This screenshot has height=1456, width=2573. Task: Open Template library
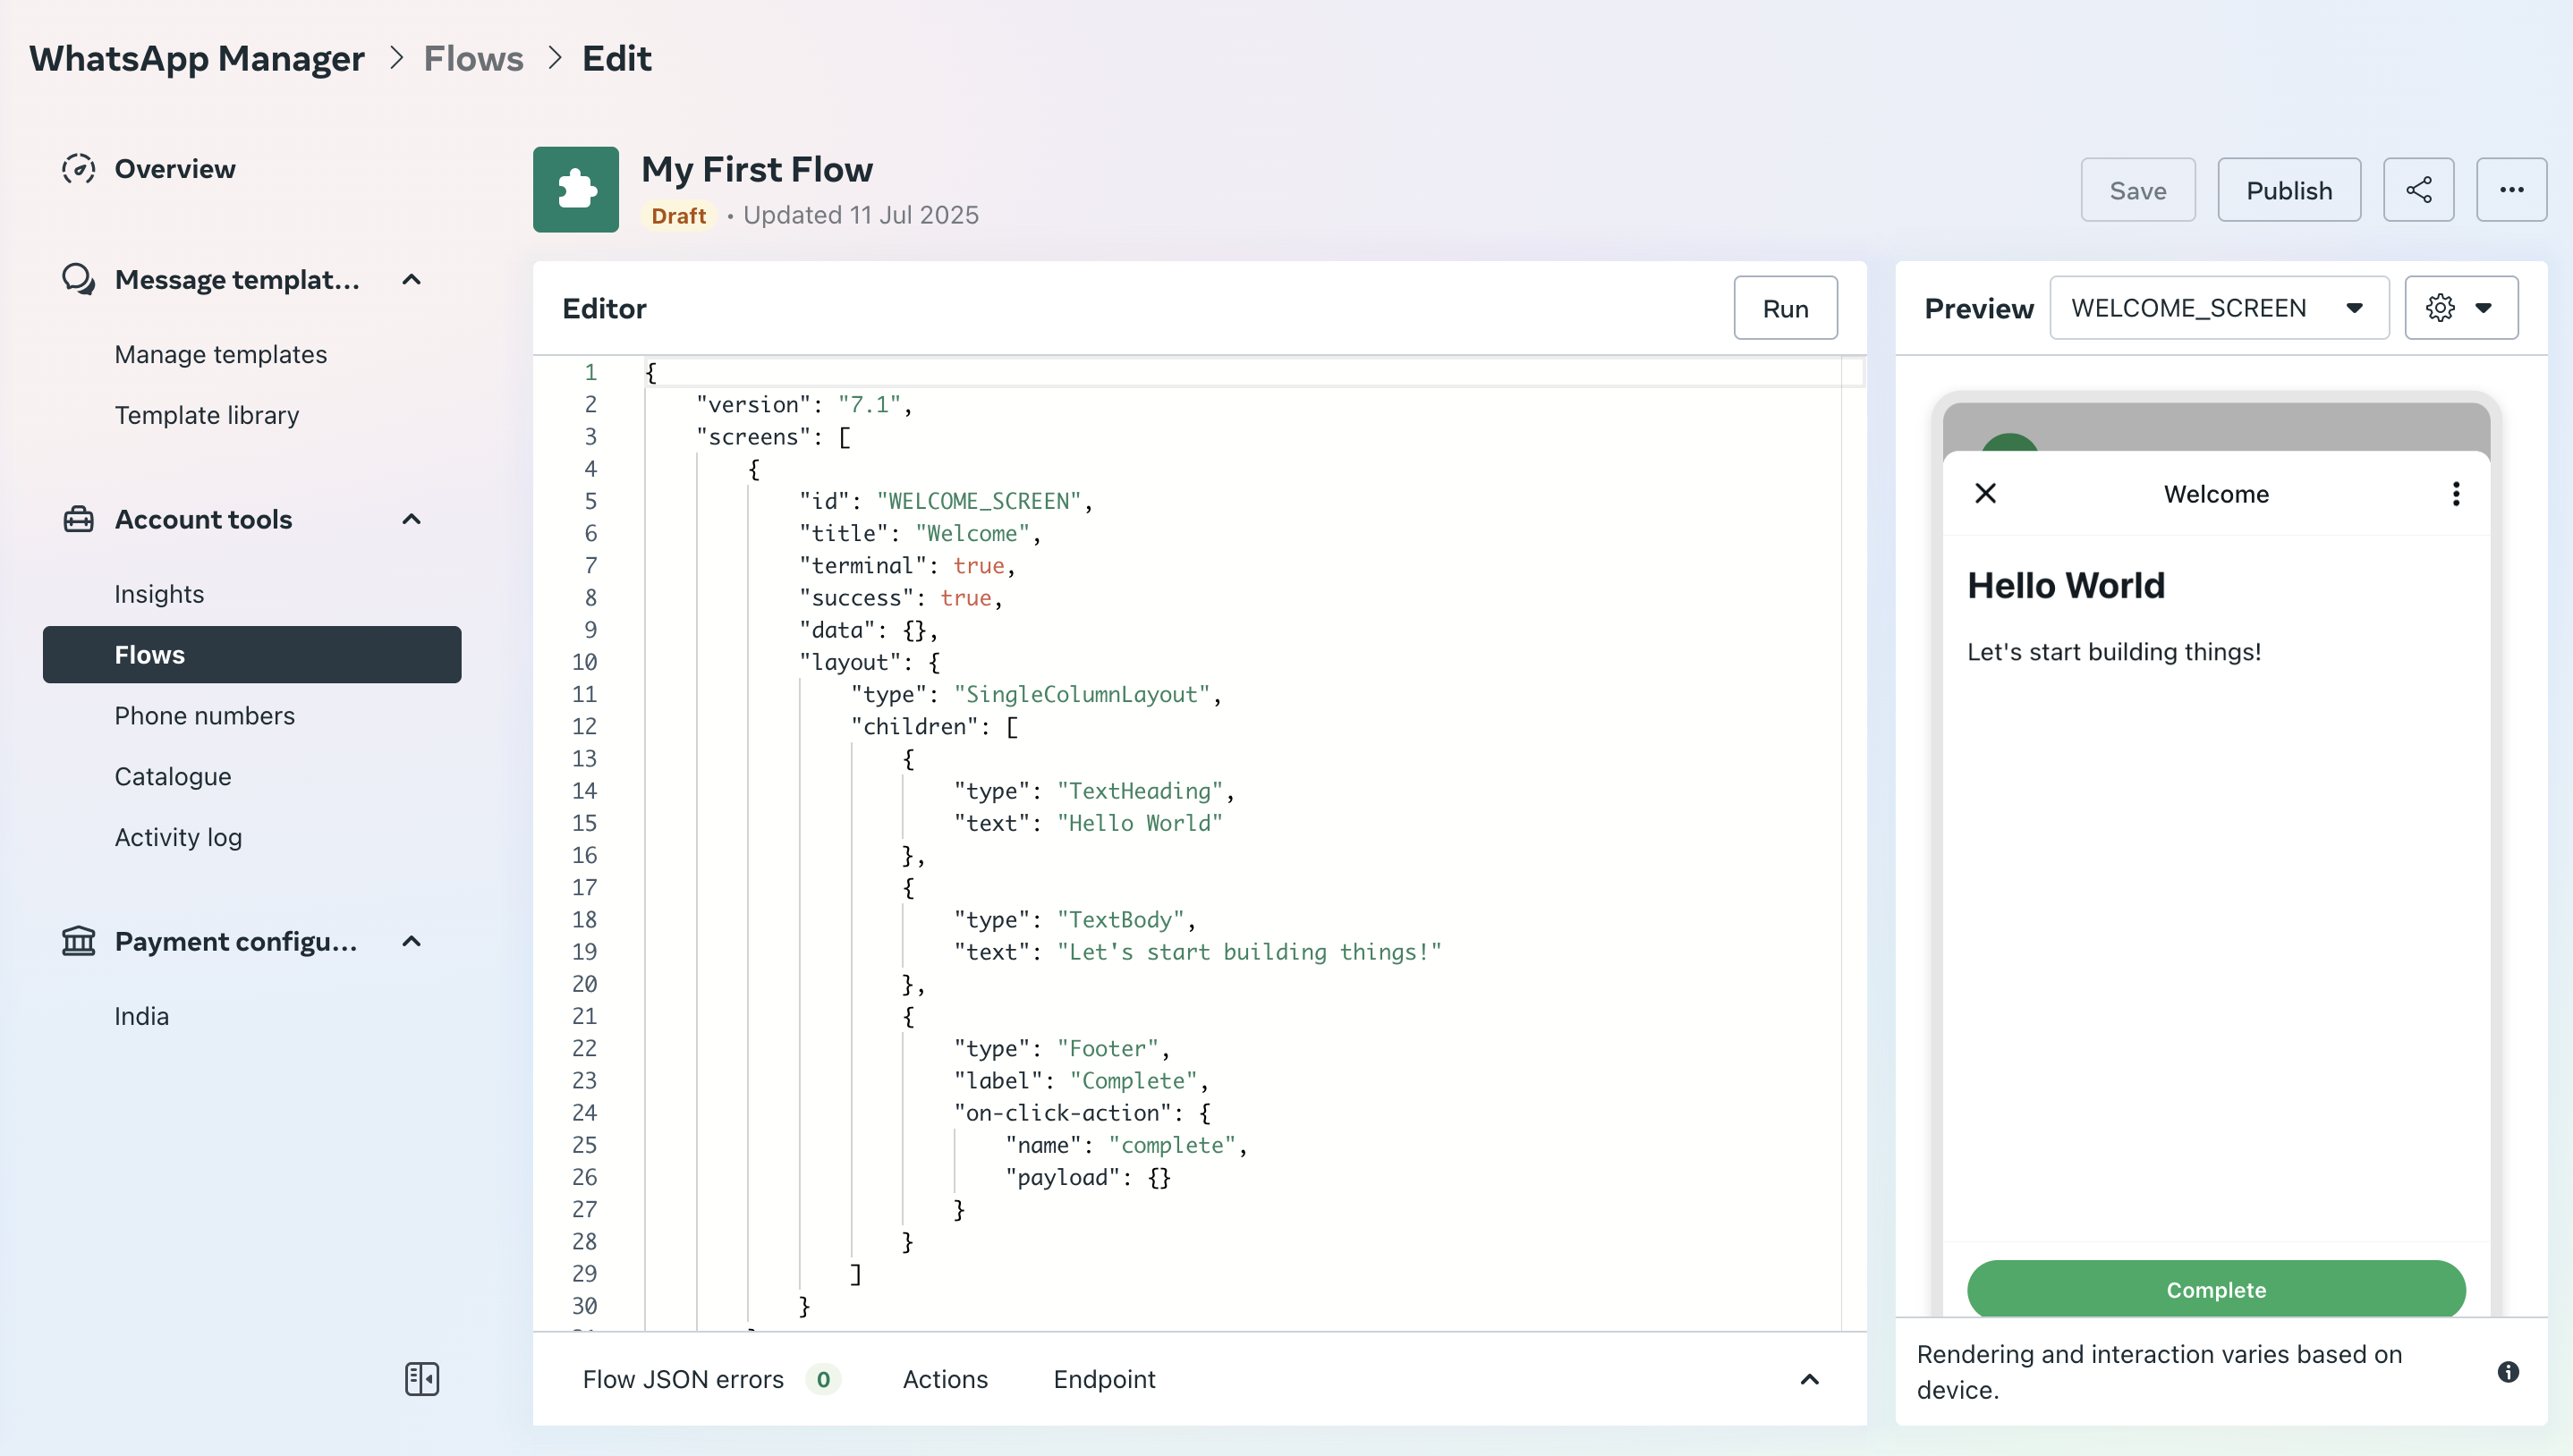click(207, 415)
